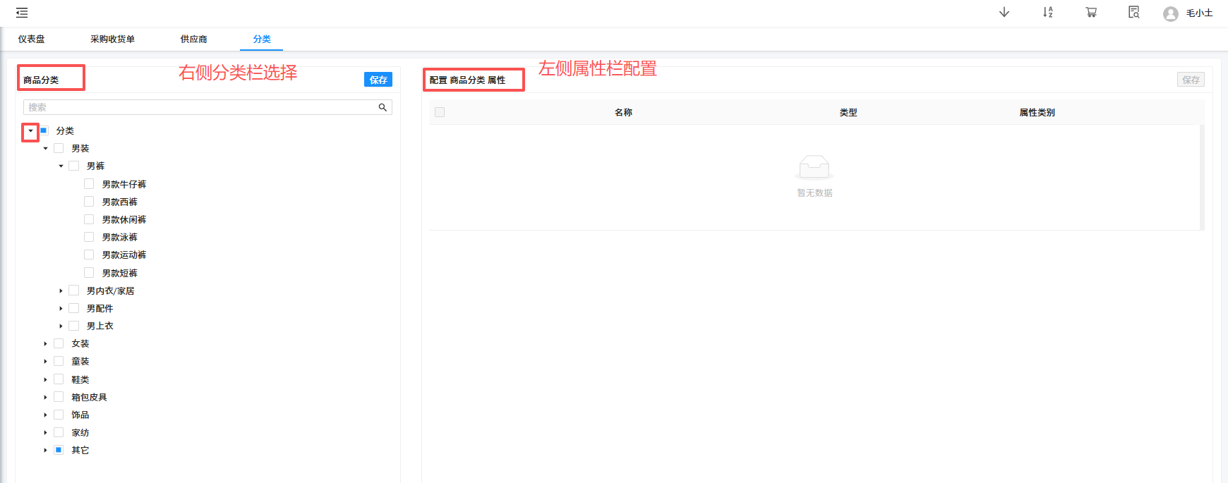Collapse the 男裤 subcategory arrow
Image resolution: width=1228 pixels, height=483 pixels.
point(61,166)
